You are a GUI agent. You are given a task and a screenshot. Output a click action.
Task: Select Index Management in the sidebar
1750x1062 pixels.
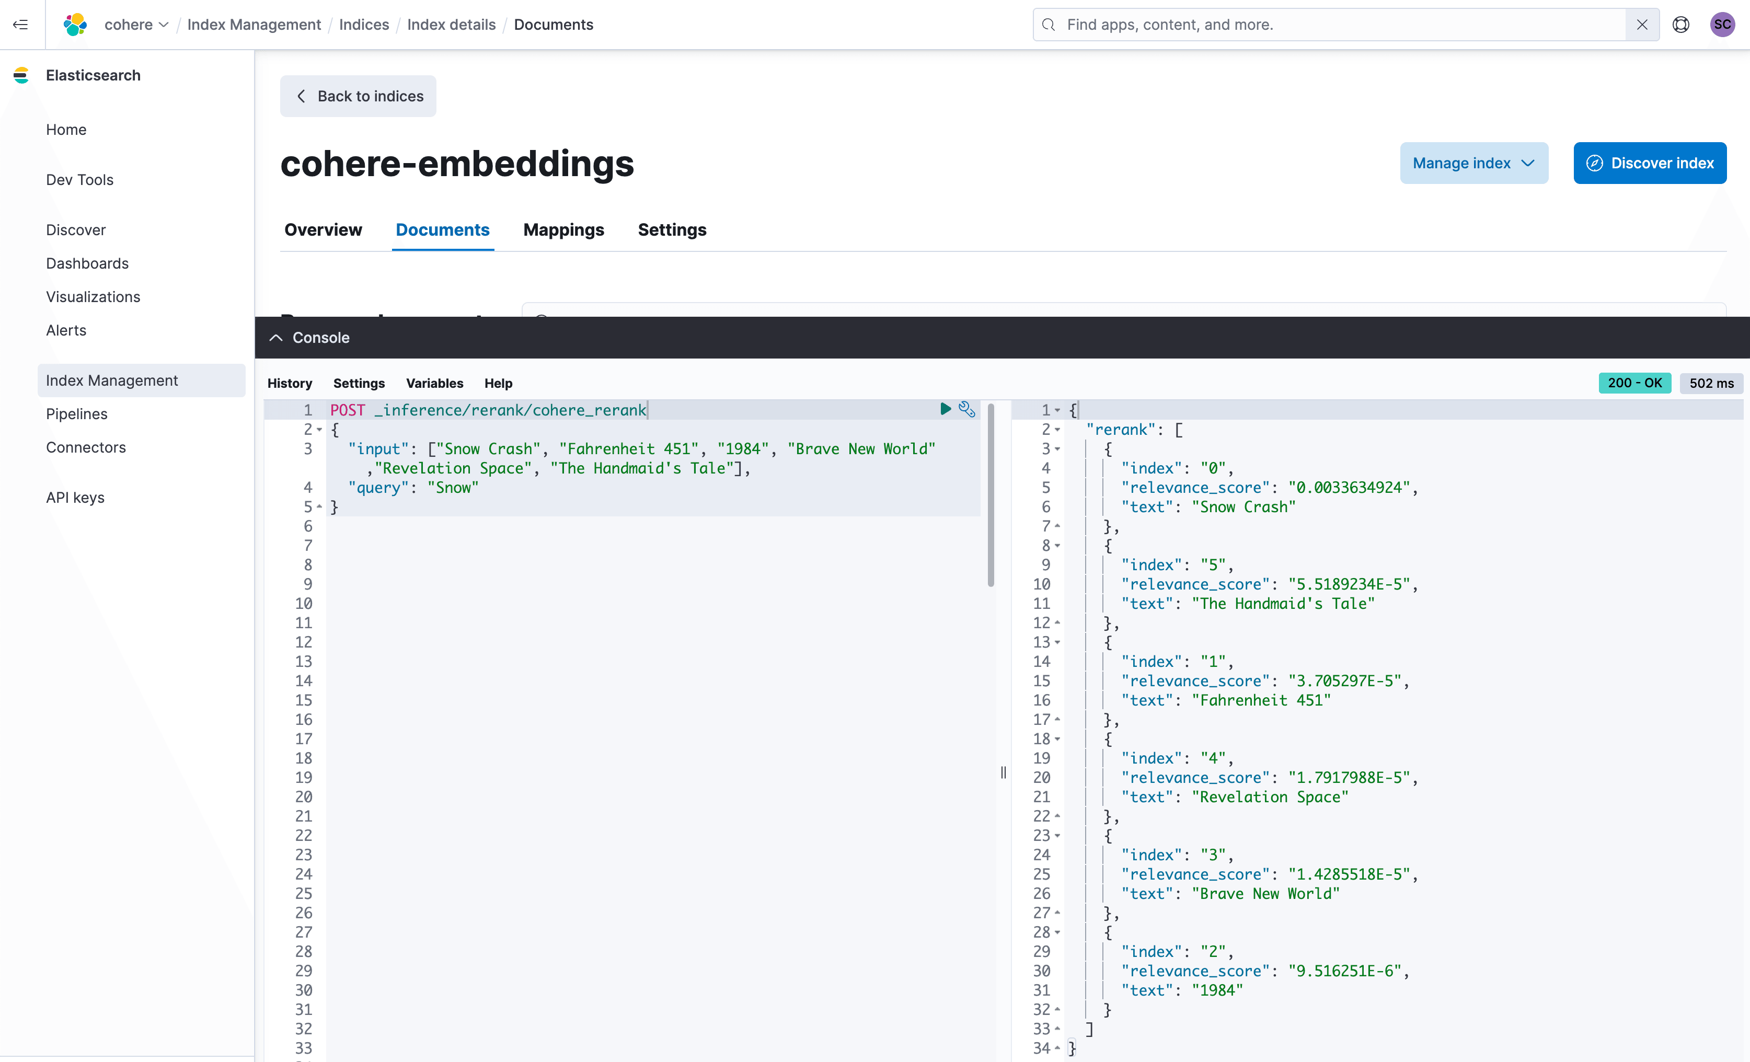[x=141, y=381]
